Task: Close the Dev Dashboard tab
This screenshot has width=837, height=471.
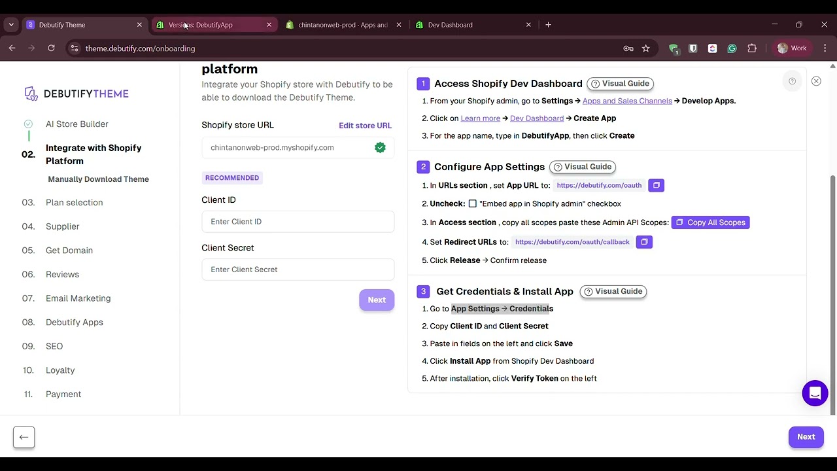Action: 528,25
